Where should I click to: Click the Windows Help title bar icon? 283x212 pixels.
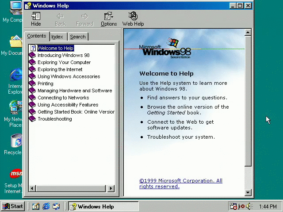(x=28, y=6)
